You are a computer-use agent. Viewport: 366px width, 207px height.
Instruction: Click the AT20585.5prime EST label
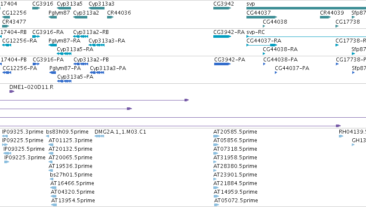pos(235,132)
